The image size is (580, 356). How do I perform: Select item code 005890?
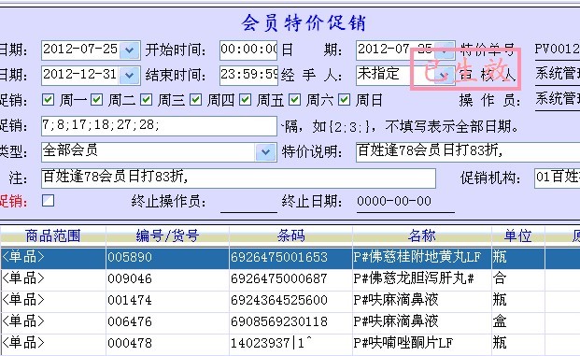(x=130, y=257)
